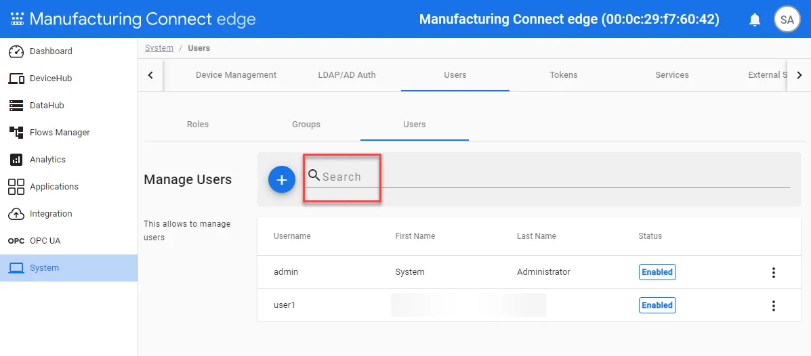The image size is (811, 356).
Task: Click the DeviceHub devices icon
Action: pyautogui.click(x=16, y=79)
